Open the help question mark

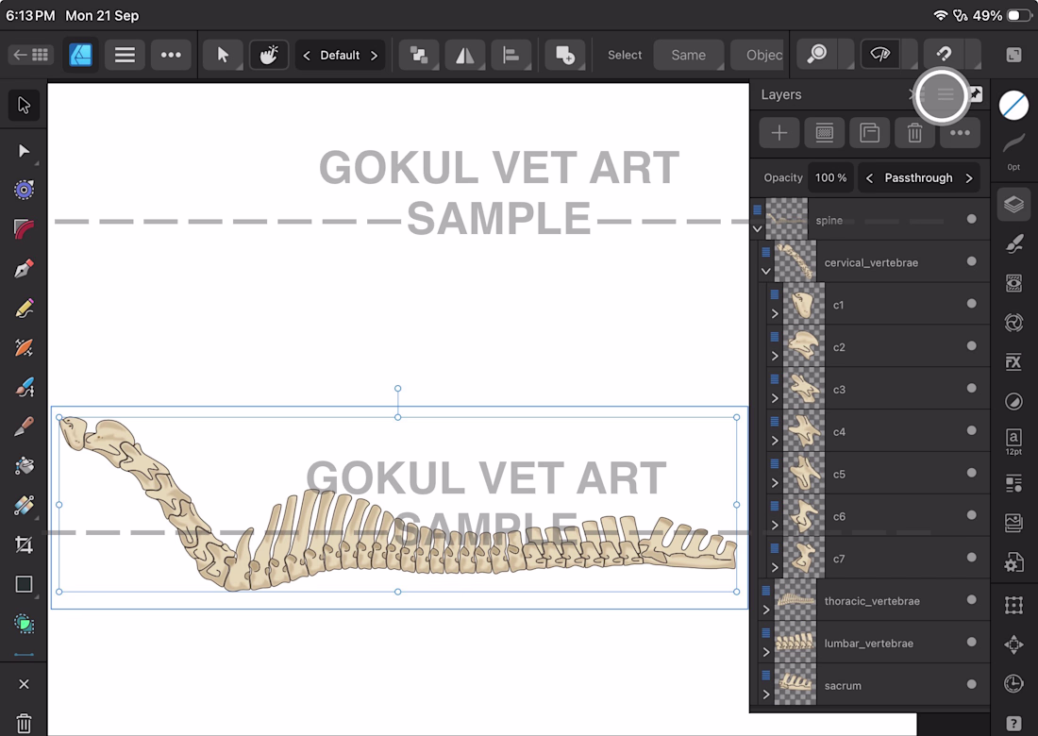tap(1013, 724)
